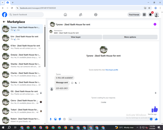This screenshot has height=130, width=163.
Task: Focus the Search Facebook field
Action: [26, 15]
